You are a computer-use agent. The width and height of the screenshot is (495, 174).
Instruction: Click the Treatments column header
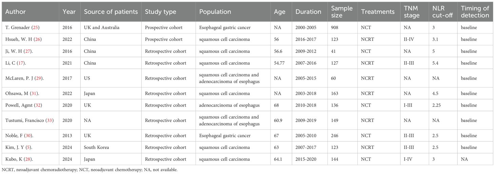[378, 12]
